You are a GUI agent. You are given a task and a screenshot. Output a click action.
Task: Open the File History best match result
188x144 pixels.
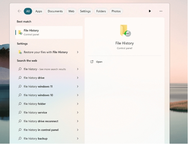pyautogui.click(x=49, y=33)
